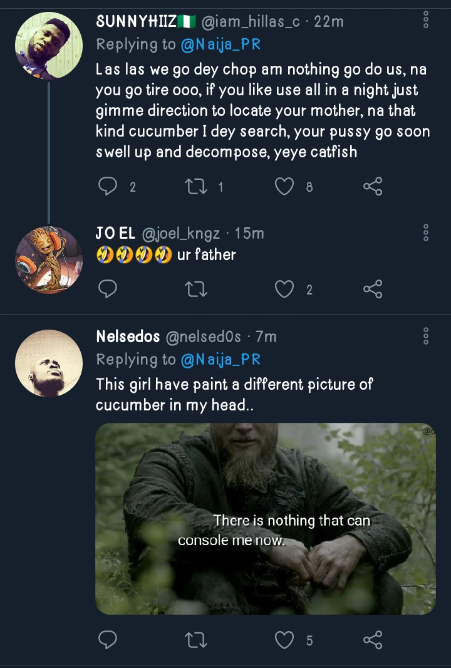Share JOEL's tweet

(x=372, y=289)
